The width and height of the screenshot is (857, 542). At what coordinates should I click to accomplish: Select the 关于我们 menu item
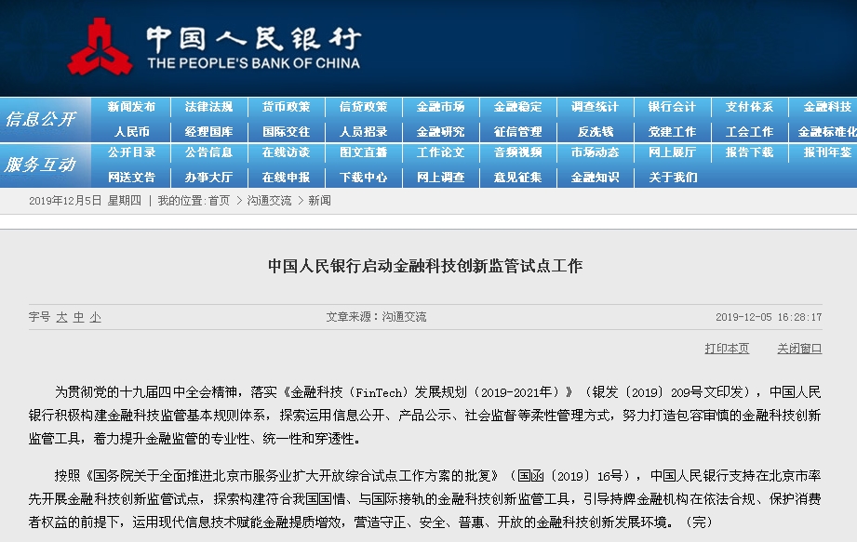coord(672,177)
